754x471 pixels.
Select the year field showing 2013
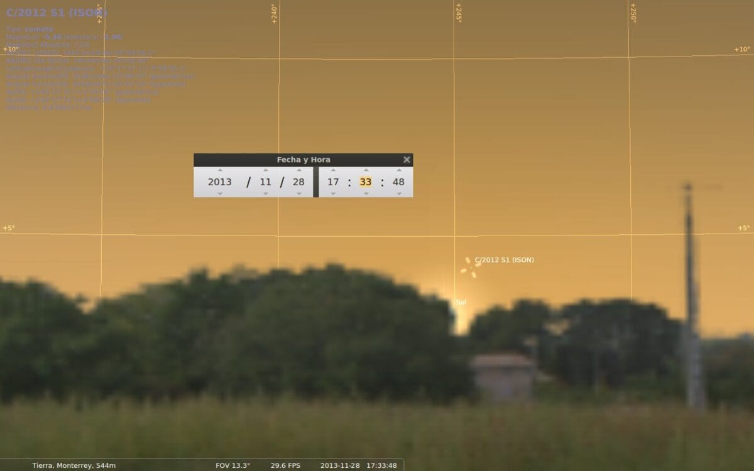(220, 182)
